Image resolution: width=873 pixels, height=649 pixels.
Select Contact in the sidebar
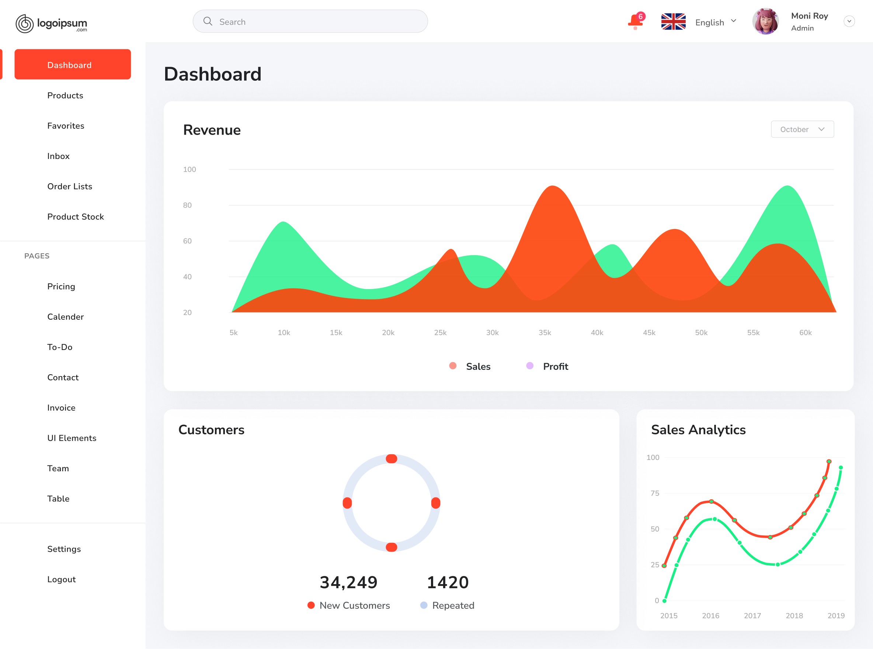(x=63, y=378)
